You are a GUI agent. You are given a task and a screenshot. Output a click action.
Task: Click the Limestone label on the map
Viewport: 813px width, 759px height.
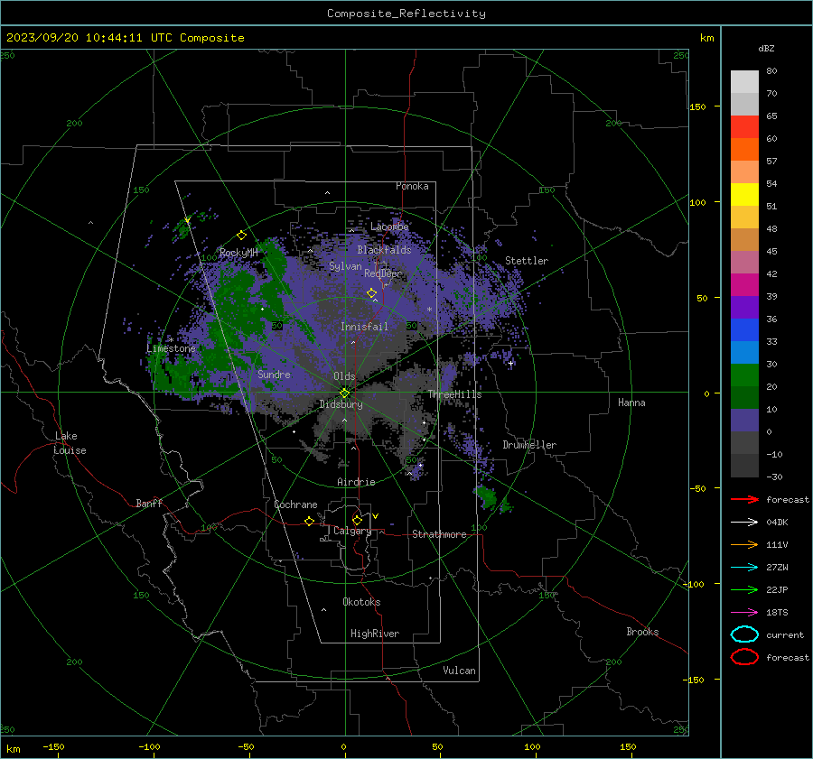[x=171, y=348]
